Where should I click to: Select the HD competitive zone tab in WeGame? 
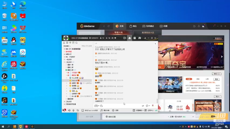point(148,33)
